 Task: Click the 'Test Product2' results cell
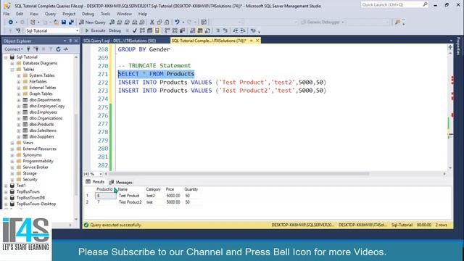(130, 202)
